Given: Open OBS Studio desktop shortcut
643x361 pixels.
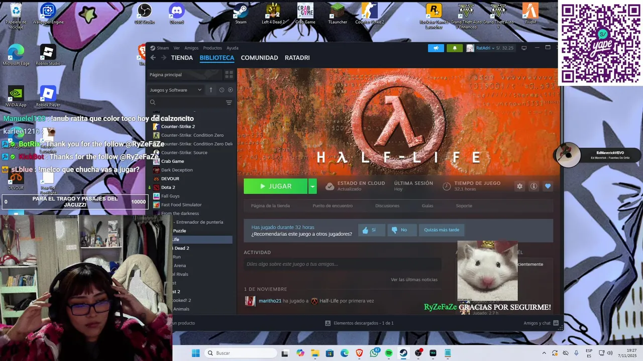Looking at the screenshot, I should 144,14.
